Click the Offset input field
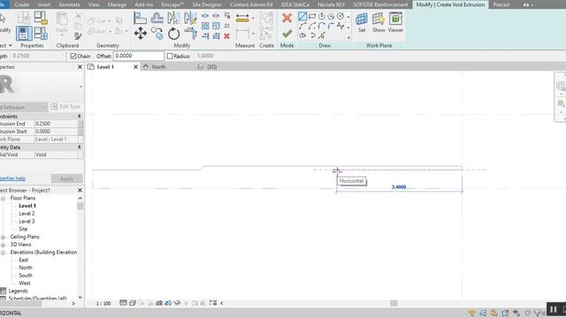 [x=139, y=56]
